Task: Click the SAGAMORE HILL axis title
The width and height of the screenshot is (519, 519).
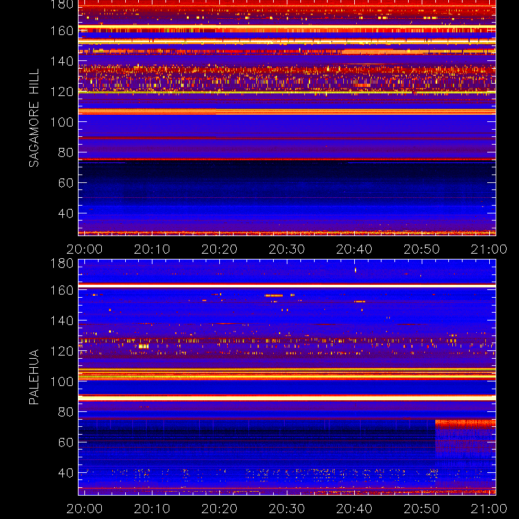Action: click(34, 118)
